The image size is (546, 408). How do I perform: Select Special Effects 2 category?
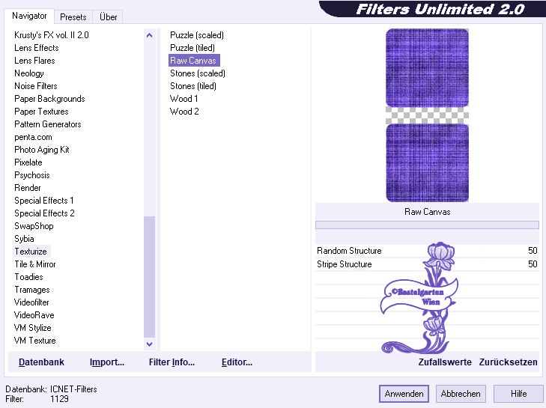tap(44, 213)
